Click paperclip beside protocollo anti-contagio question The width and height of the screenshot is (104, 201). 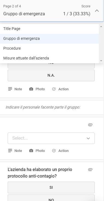[x=90, y=170]
